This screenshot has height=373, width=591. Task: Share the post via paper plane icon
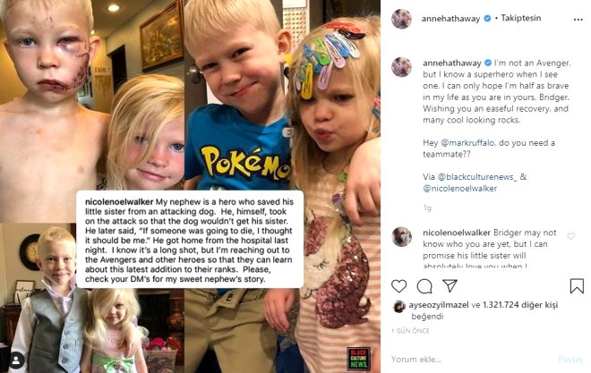tap(450, 285)
